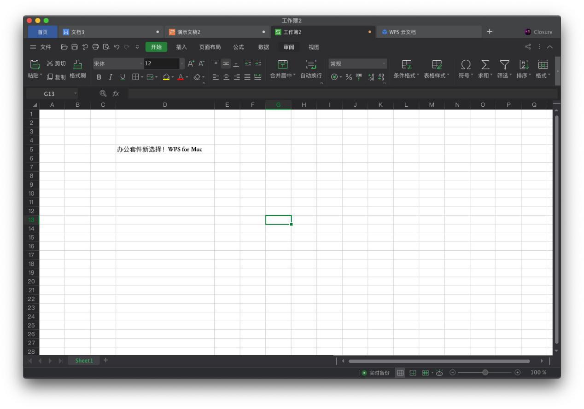The width and height of the screenshot is (584, 409).
Task: Select the Sheet1 tab at the bottom
Action: click(84, 361)
